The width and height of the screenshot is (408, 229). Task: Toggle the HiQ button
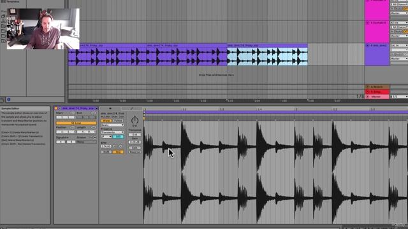pos(117,152)
